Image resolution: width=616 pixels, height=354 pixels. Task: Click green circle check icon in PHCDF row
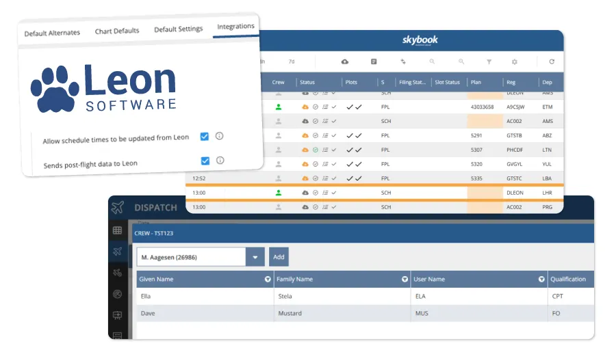pyautogui.click(x=315, y=150)
